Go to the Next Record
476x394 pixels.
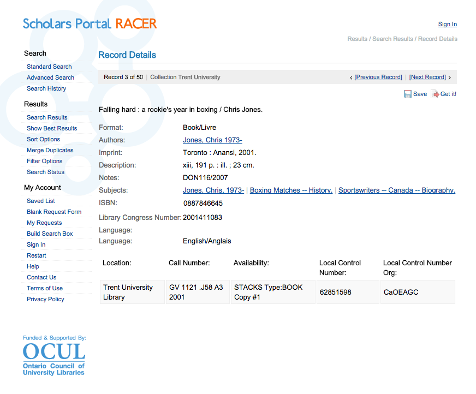(x=427, y=77)
